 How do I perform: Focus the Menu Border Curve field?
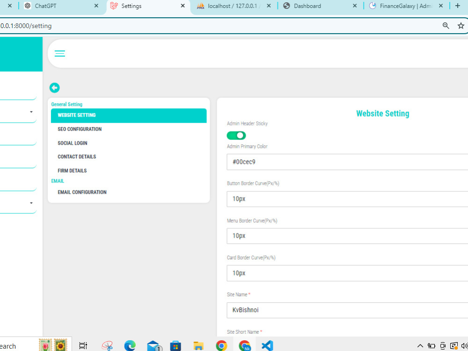click(347, 236)
